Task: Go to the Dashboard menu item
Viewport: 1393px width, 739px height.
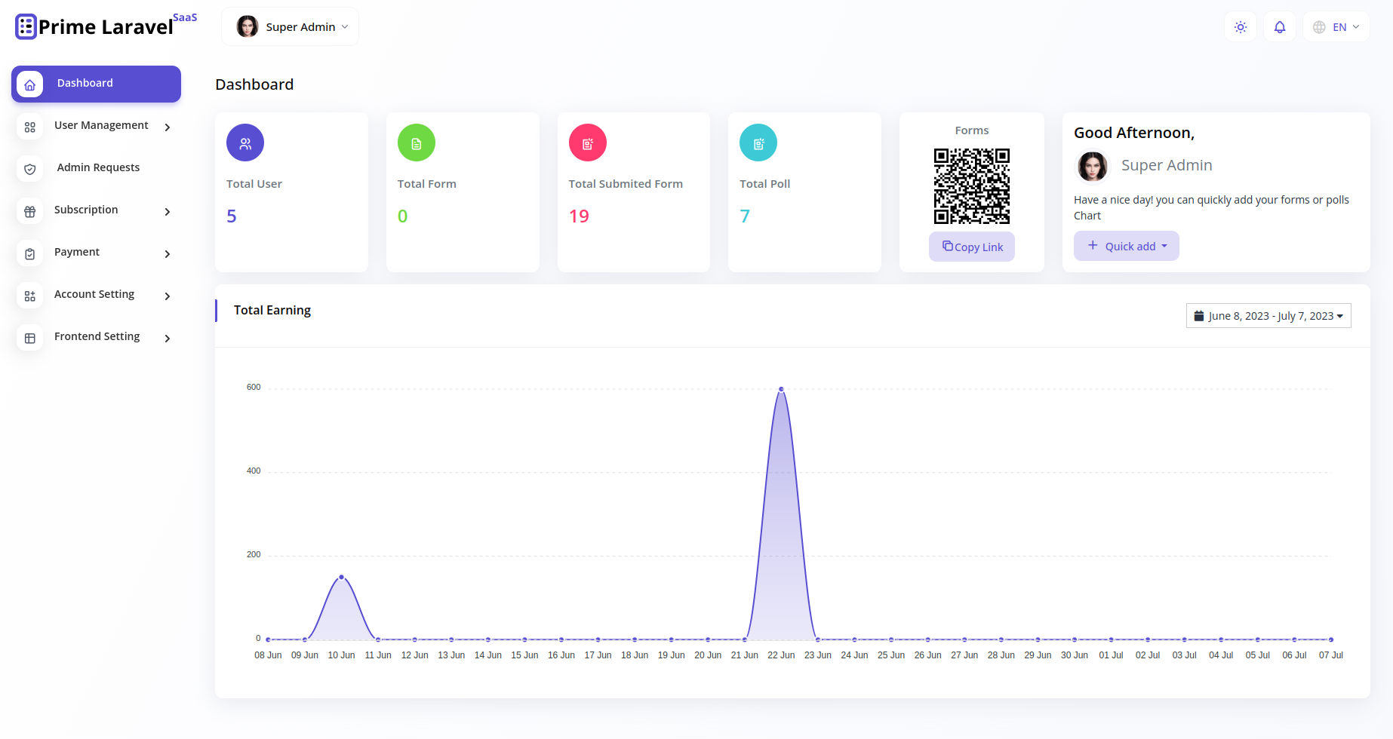Action: [x=97, y=84]
